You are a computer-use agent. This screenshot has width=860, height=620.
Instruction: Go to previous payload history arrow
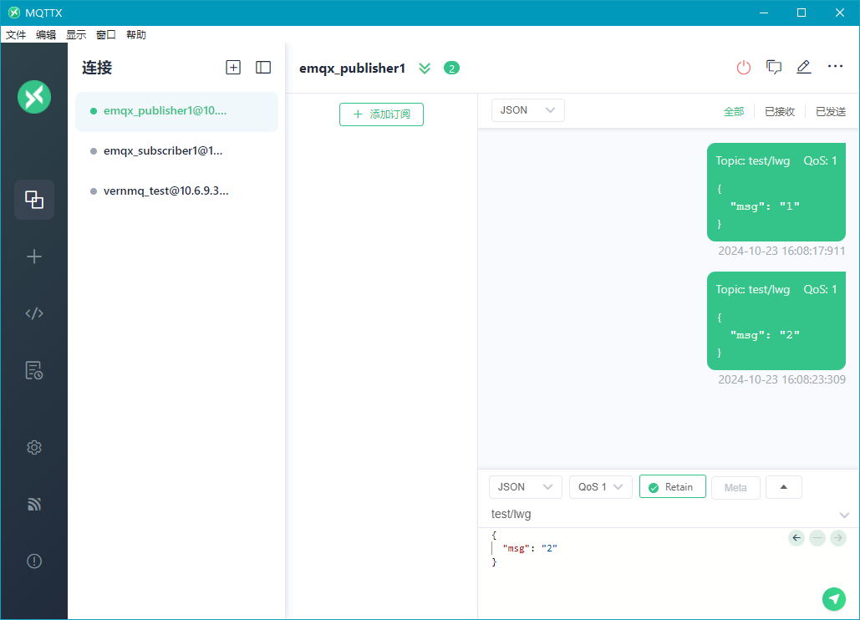(x=796, y=538)
